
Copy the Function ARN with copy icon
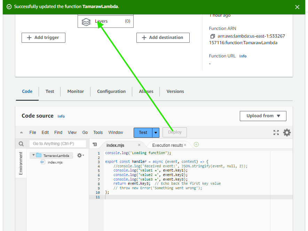point(212,36)
